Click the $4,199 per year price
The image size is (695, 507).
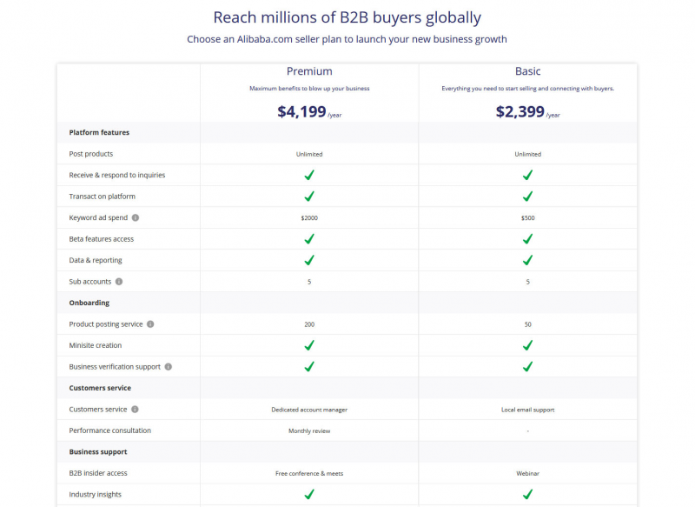(309, 112)
